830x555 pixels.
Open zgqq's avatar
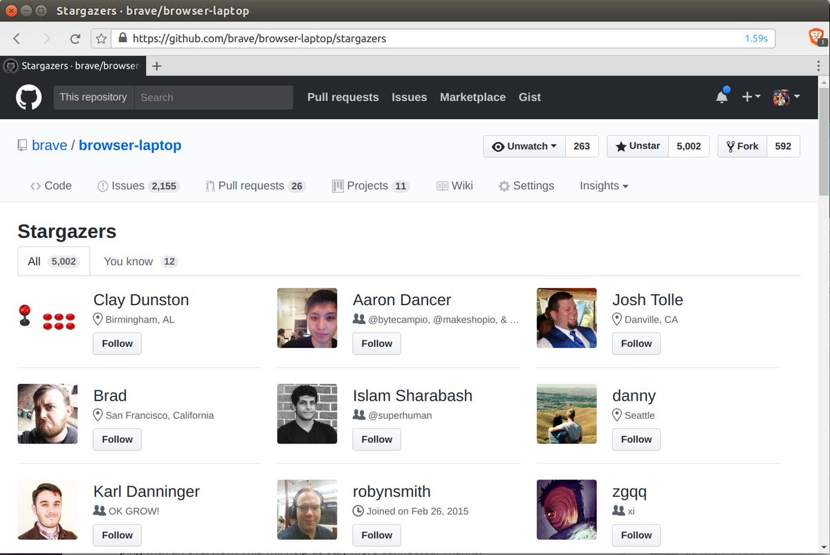(x=566, y=510)
